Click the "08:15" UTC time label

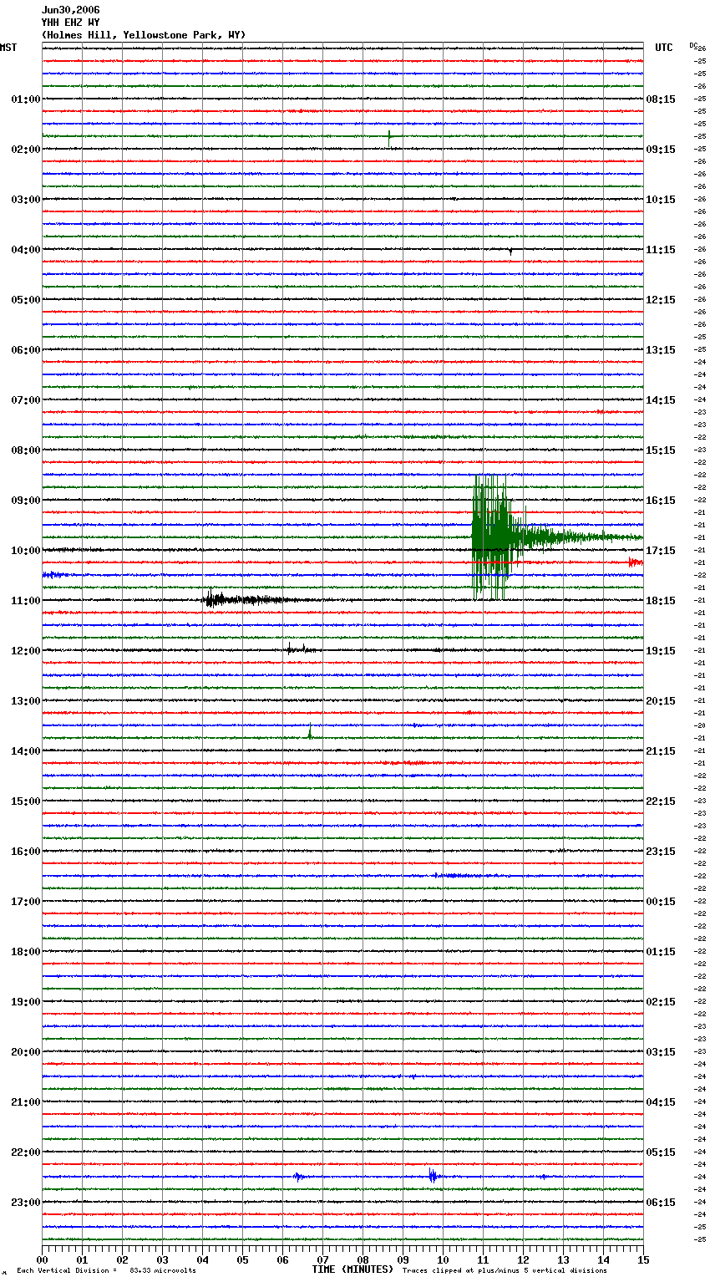(x=661, y=99)
